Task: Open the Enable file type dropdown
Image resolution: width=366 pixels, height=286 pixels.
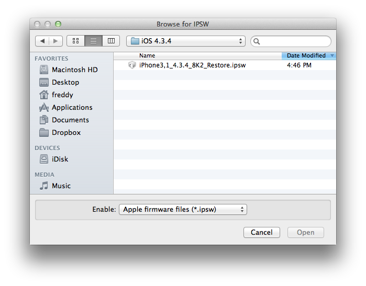Action: click(x=183, y=209)
